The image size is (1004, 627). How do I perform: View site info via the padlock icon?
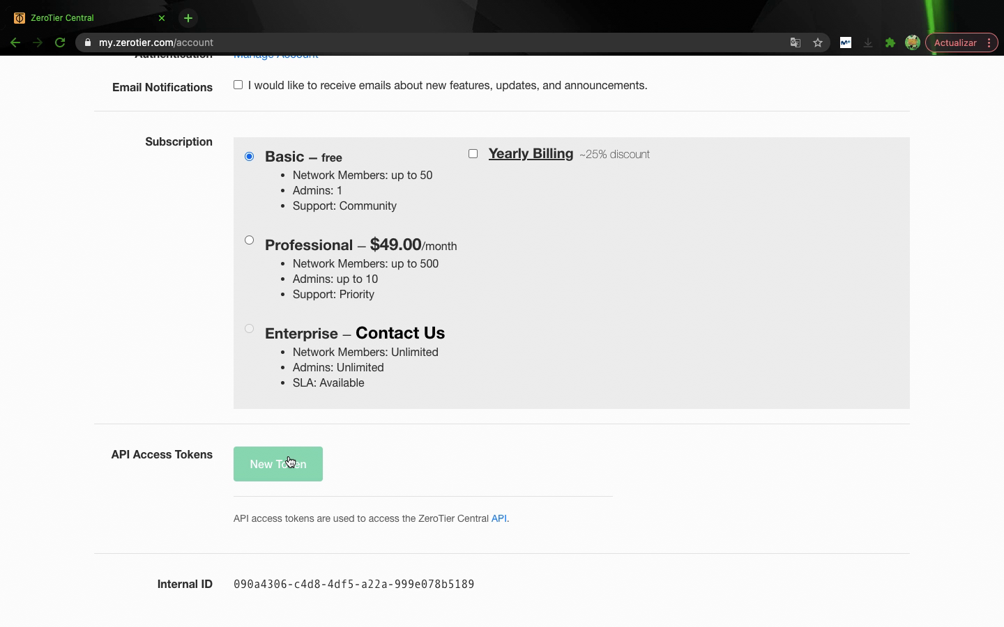point(88,42)
